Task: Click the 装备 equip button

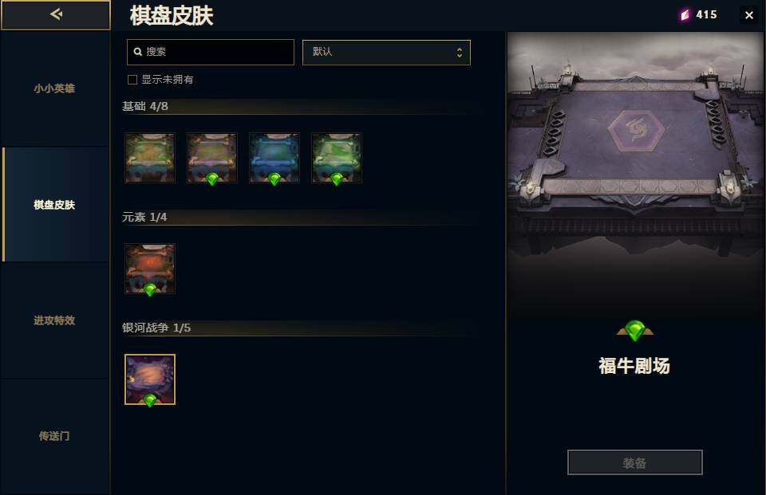Action: [x=634, y=462]
